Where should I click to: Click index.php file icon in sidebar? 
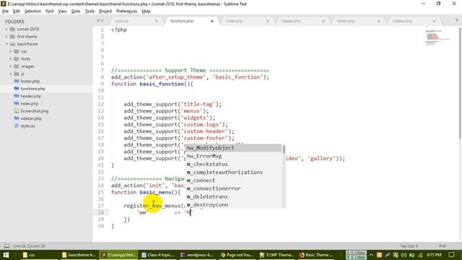click(17, 103)
